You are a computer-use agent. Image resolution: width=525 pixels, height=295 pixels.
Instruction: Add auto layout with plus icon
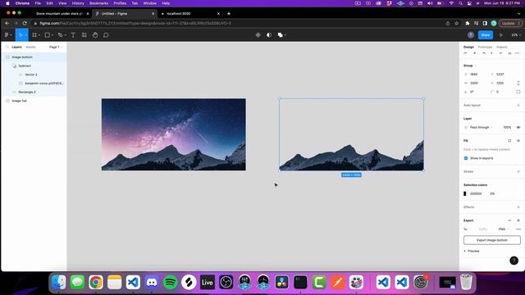click(518, 105)
